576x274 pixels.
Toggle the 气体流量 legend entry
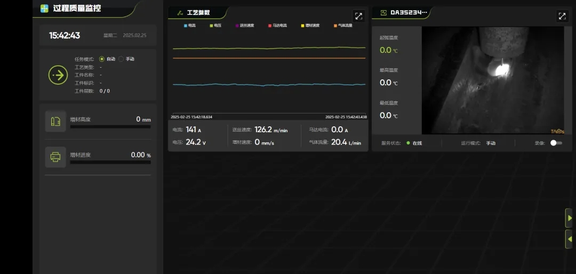(343, 26)
